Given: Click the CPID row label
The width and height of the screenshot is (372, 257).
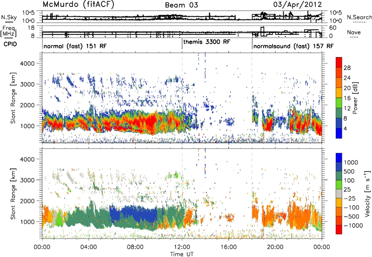Looking at the screenshot, I should 10,44.
